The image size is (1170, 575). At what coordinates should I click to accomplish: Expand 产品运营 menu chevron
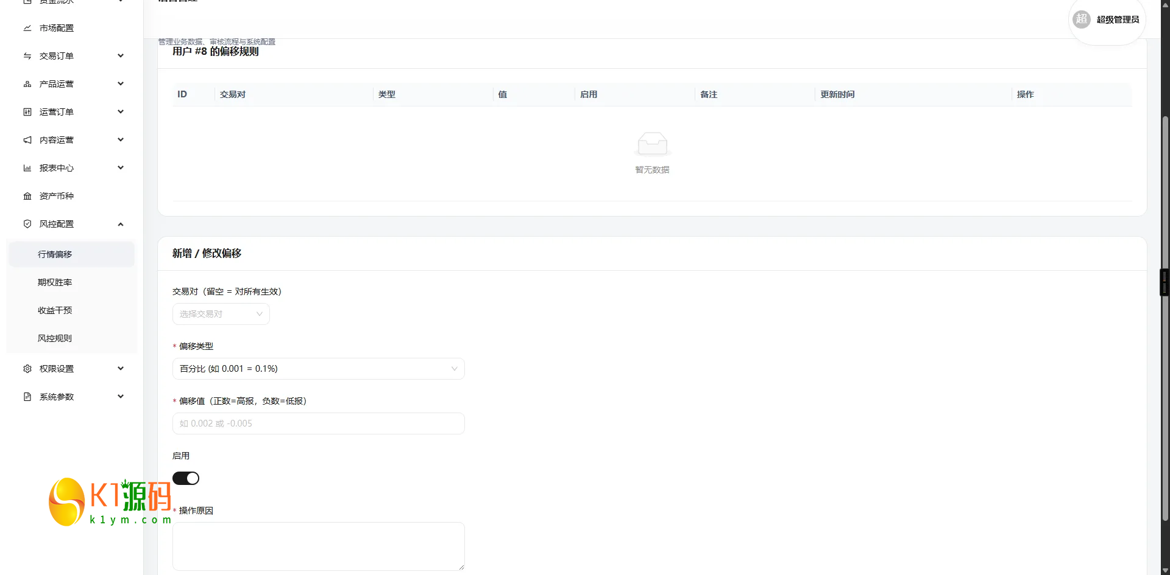click(x=121, y=84)
